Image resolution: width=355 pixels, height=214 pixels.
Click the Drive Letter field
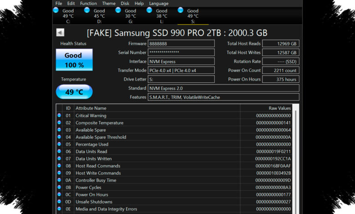pyautogui.click(x=181, y=79)
